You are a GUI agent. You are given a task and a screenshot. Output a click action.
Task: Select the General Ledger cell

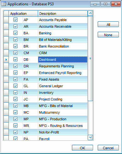click(x=63, y=86)
